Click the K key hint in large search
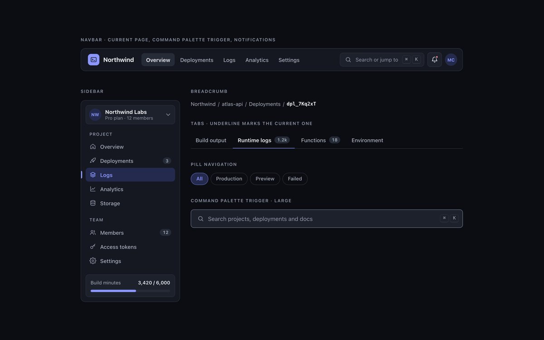544x340 pixels. pyautogui.click(x=454, y=218)
